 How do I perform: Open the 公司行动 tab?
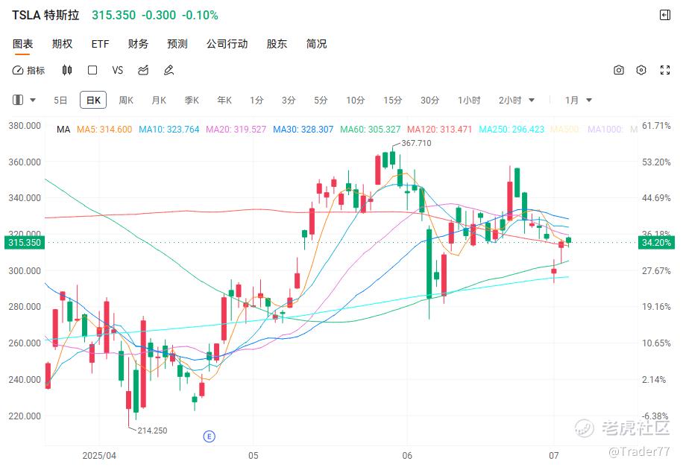(x=227, y=44)
